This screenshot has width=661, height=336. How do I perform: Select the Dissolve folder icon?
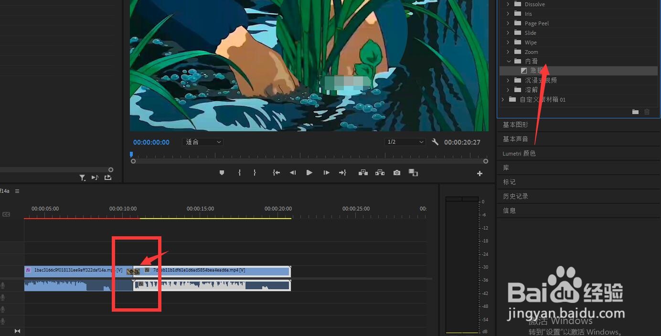click(x=518, y=4)
